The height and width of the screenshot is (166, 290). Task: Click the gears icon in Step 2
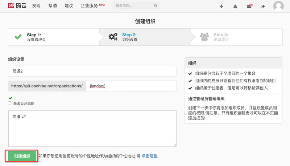pyautogui.click(x=113, y=37)
